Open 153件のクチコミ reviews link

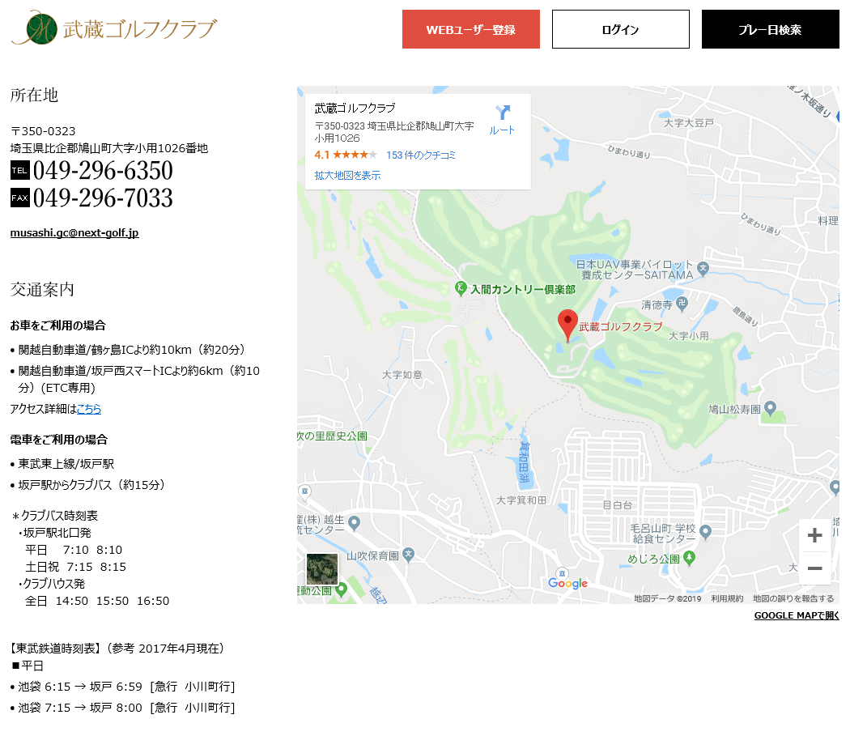[421, 155]
